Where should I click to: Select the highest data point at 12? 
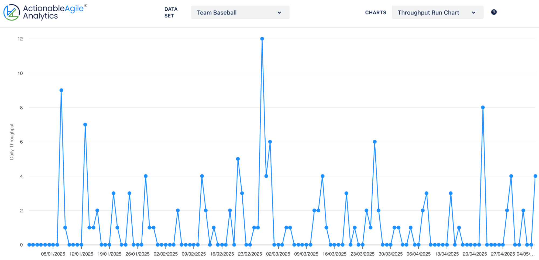tap(262, 39)
